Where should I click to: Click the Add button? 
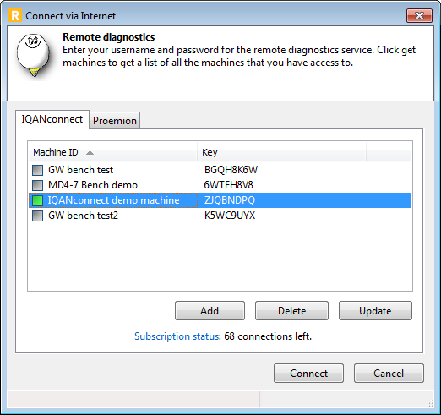pos(210,311)
